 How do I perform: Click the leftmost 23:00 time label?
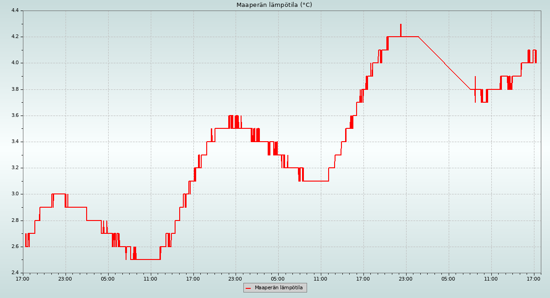[x=66, y=278]
